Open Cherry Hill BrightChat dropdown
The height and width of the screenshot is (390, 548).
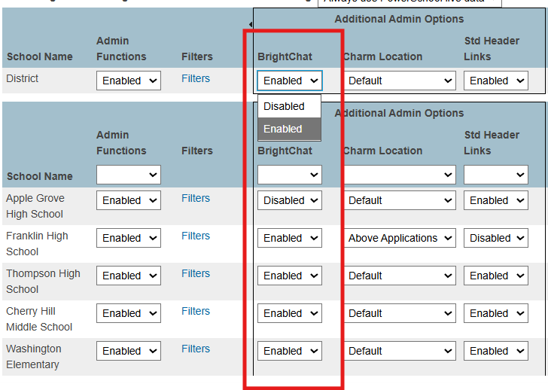[x=290, y=313]
